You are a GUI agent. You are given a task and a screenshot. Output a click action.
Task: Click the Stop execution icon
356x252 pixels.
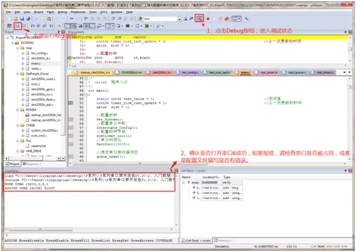(24, 26)
